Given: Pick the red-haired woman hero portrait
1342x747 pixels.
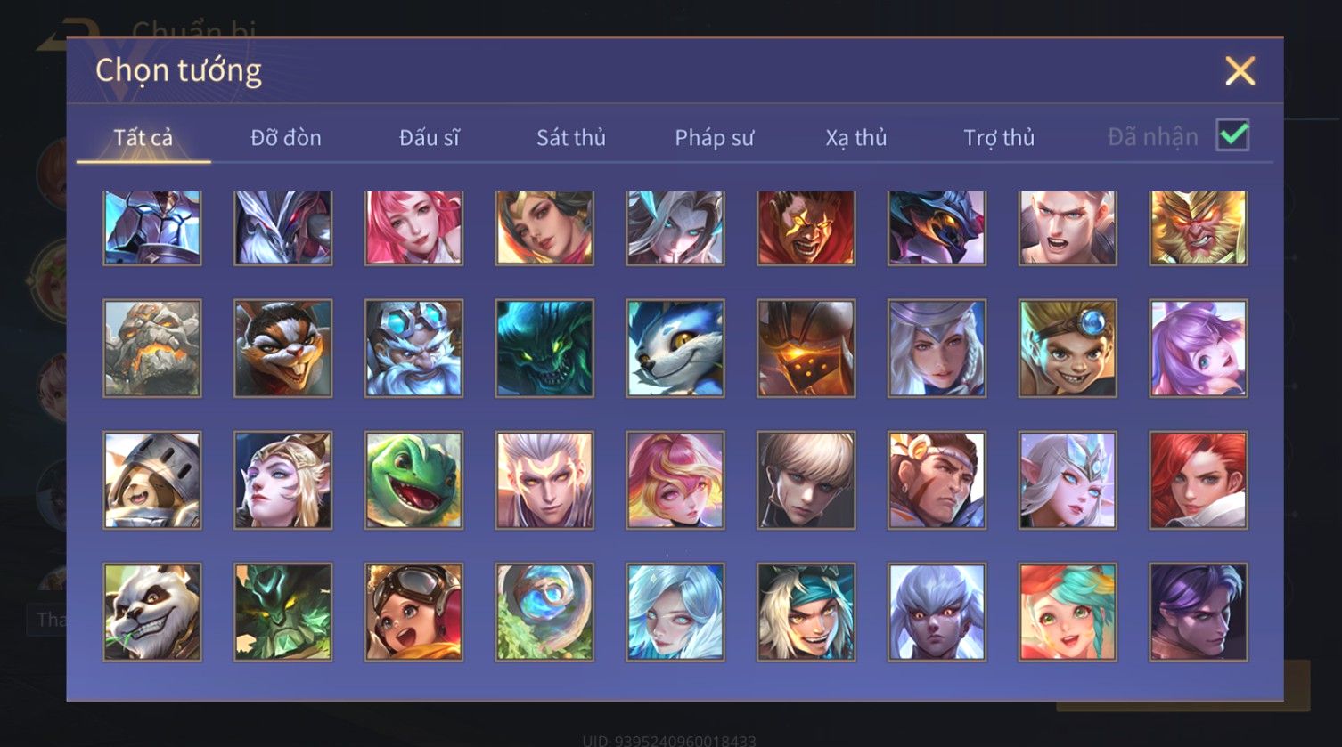Looking at the screenshot, I should click(x=1199, y=481).
